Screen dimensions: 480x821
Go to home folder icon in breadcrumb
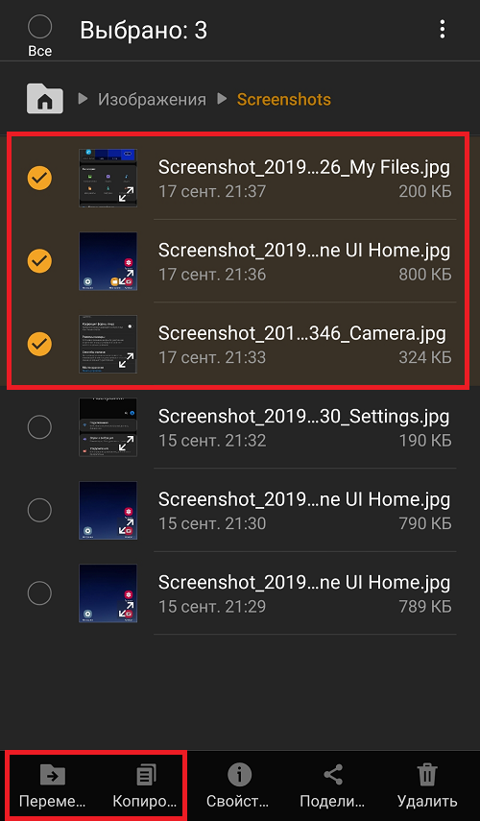point(45,99)
